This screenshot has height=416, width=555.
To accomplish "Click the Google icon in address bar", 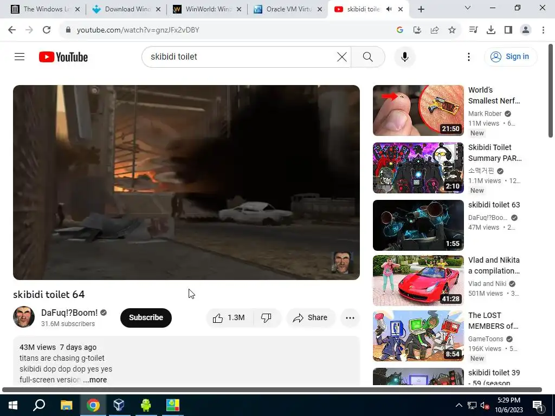I will [x=400, y=30].
